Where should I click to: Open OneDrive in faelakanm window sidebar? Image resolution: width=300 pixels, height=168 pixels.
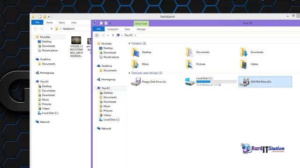[43, 59]
